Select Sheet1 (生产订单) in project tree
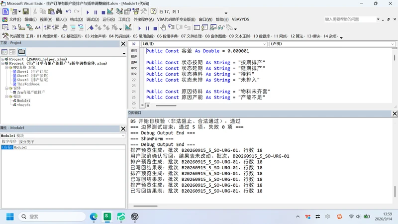The height and width of the screenshot is (224, 398). 32,72
